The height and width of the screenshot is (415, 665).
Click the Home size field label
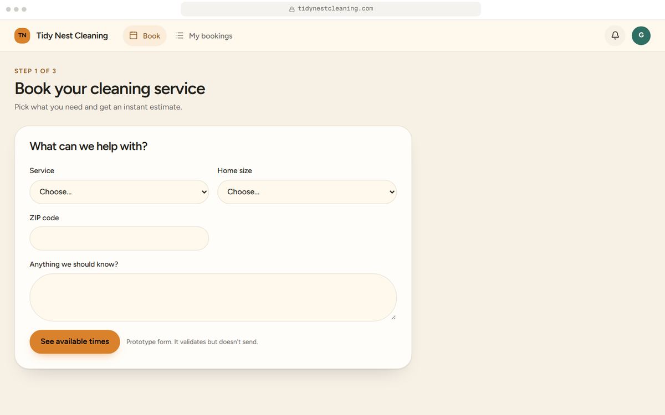coord(235,170)
